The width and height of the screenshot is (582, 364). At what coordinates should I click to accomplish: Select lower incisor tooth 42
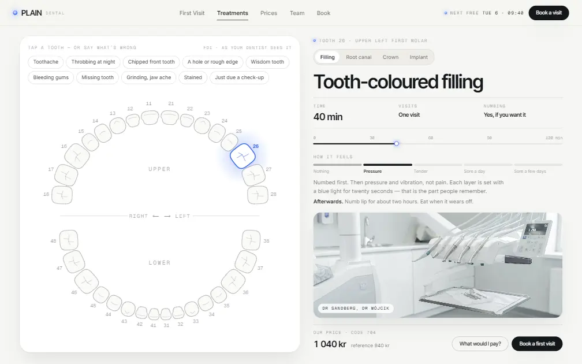coord(141,313)
